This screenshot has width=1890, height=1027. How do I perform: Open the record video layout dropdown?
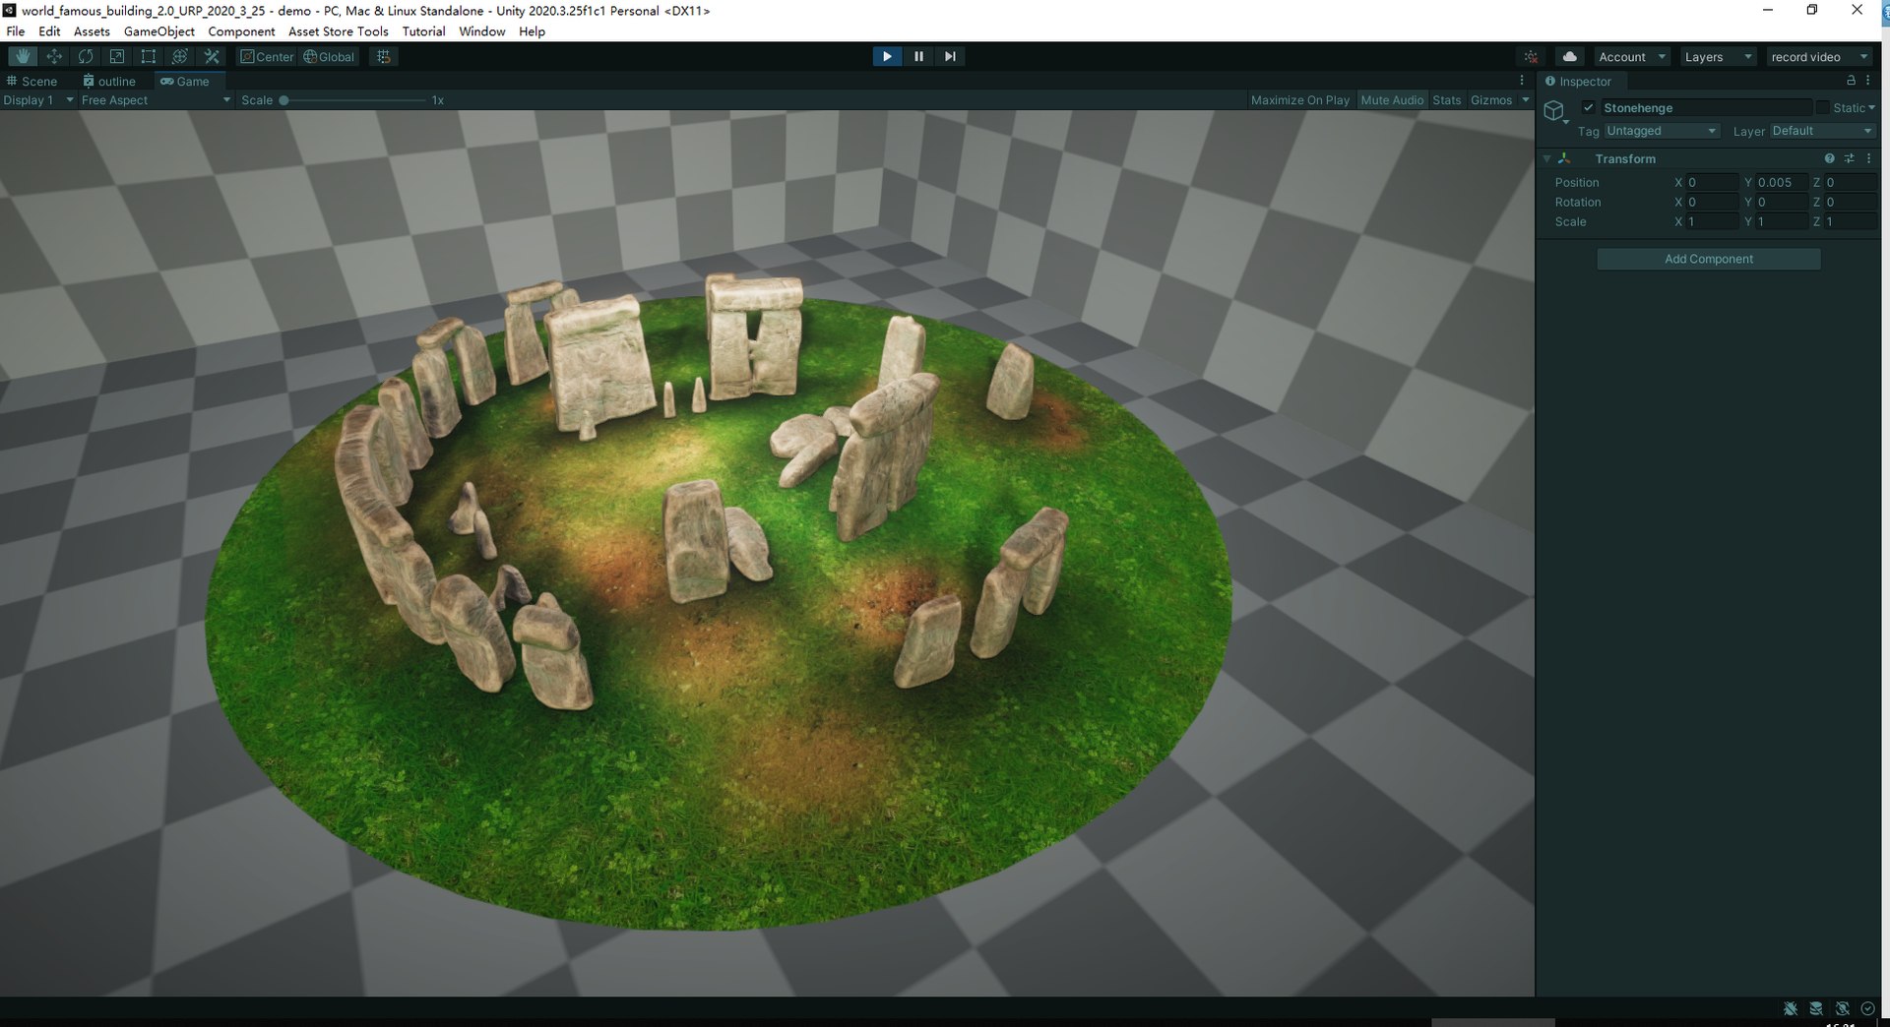pos(1819,56)
